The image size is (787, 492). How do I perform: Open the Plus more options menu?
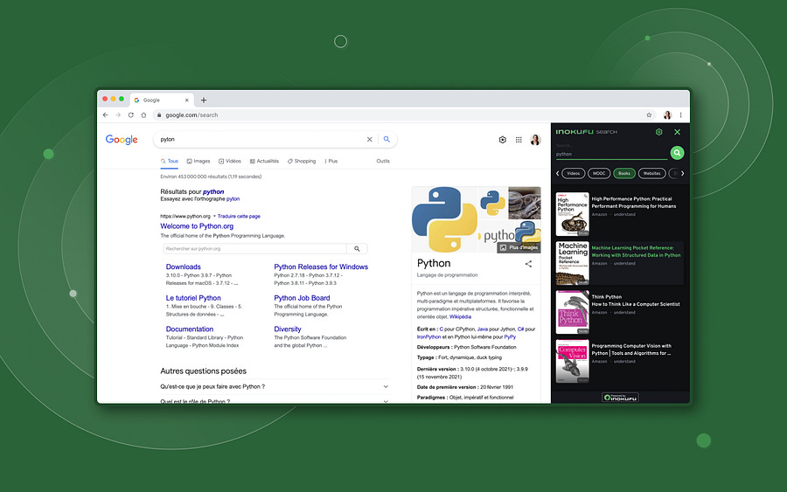[331, 161]
